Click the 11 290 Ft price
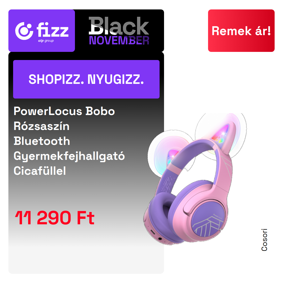283x283 pixels. (x=55, y=218)
